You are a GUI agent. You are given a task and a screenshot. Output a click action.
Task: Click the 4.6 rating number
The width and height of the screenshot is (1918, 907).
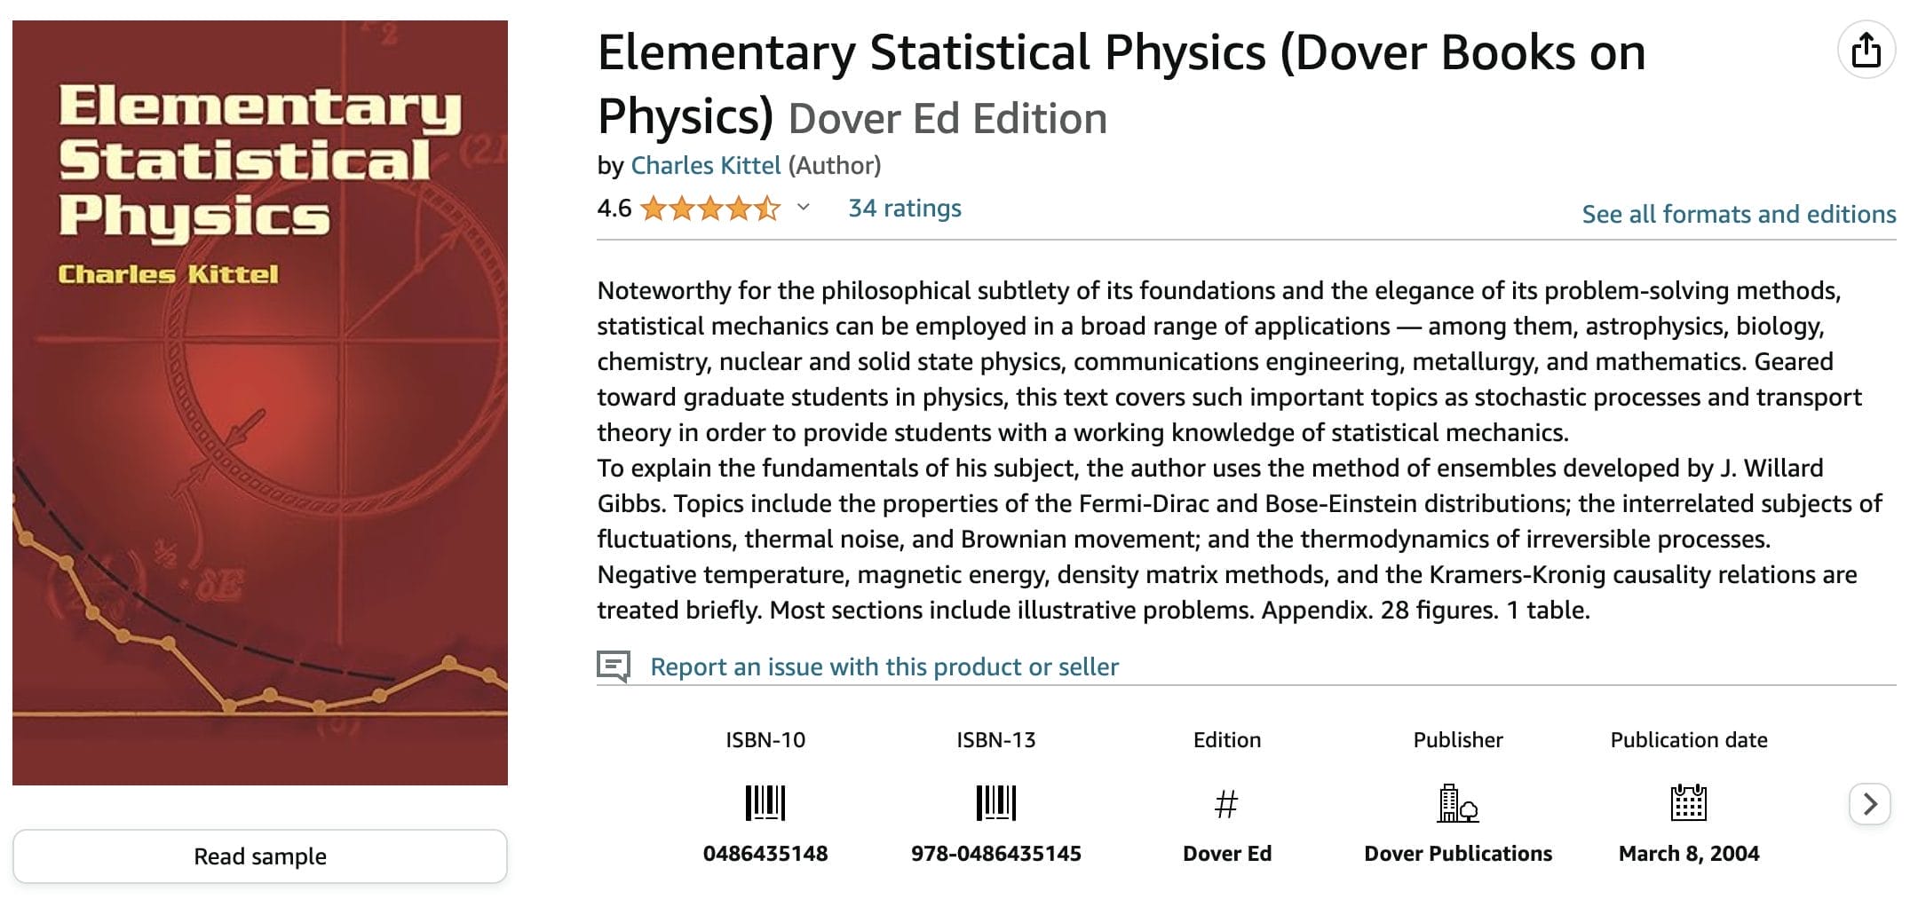614,209
